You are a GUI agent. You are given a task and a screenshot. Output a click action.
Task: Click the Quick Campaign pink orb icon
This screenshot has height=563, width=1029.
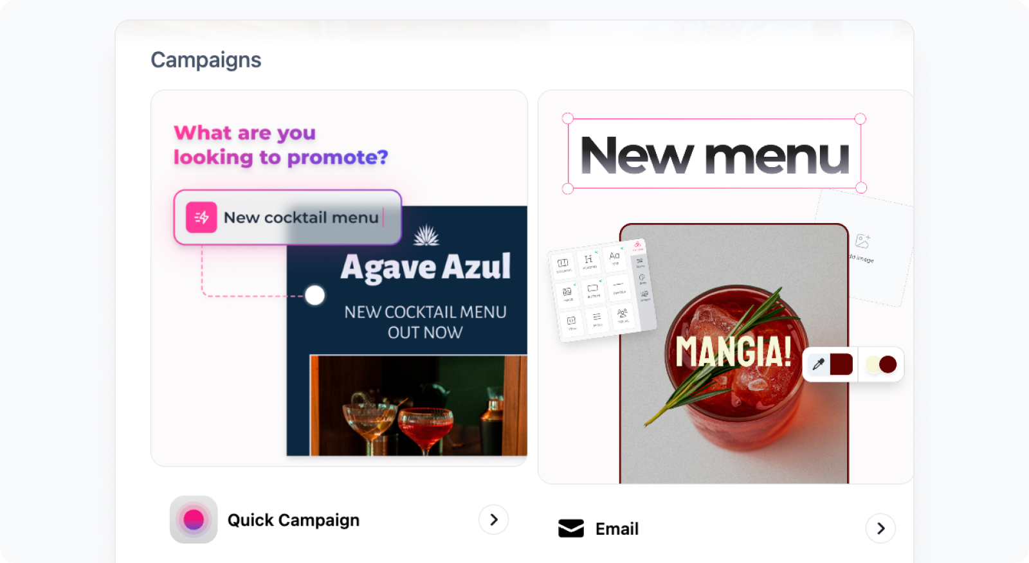[x=194, y=519]
